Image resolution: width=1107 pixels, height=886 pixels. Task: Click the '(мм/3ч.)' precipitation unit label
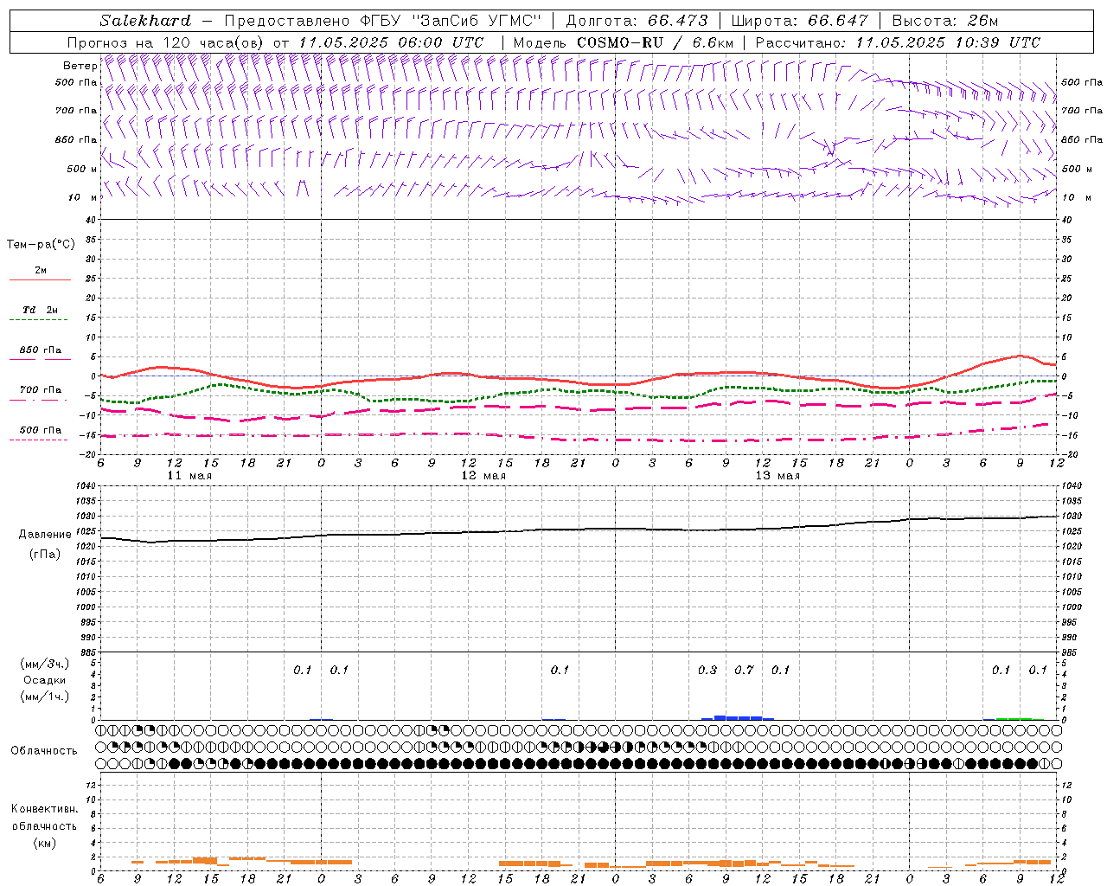tap(45, 664)
